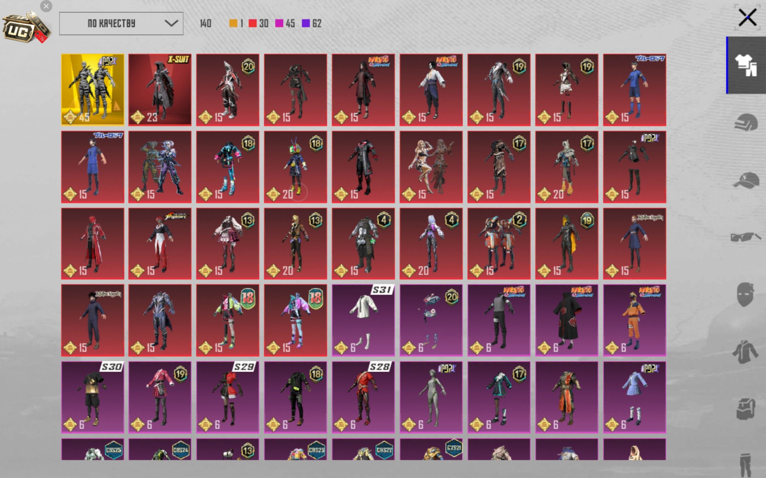Click the magenta quality swatch
This screenshot has height=478, width=766.
(279, 23)
